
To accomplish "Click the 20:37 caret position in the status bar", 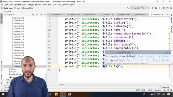I will pyautogui.click(x=138, y=90).
